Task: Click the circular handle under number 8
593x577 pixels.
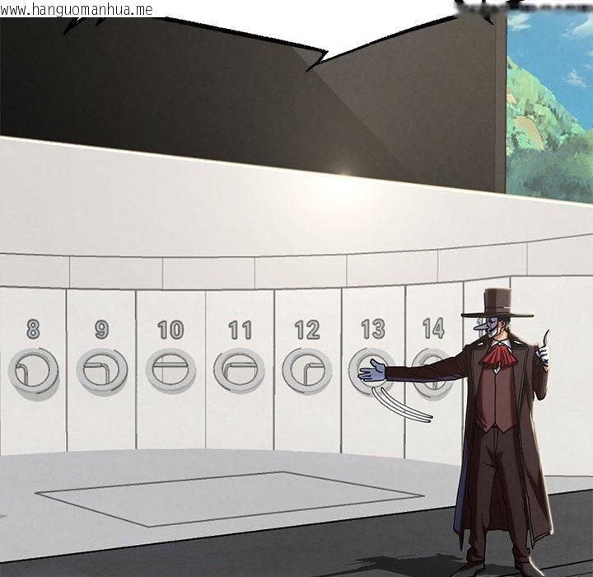Action: click(x=33, y=370)
